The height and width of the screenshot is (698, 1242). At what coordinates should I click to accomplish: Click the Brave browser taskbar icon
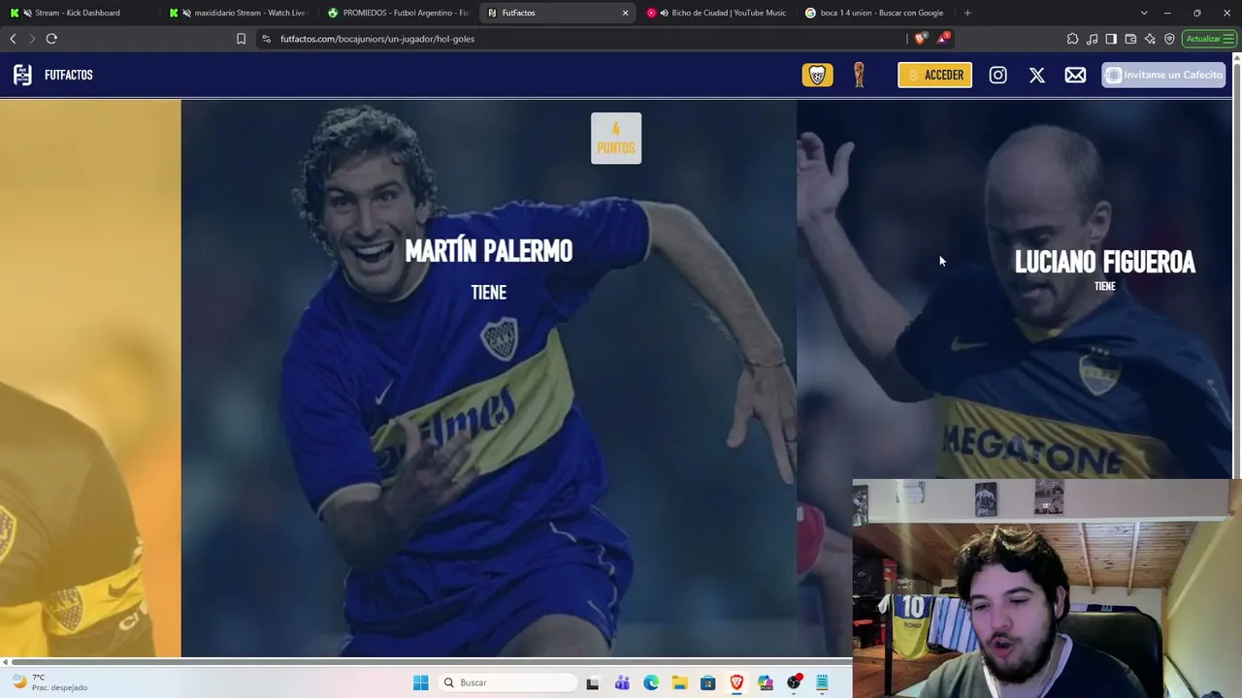coord(736,682)
